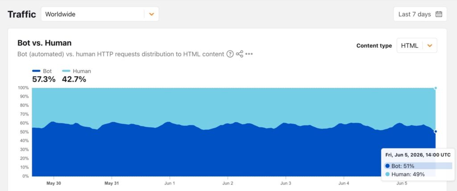Click the light blue Human tooltip dot
This screenshot has height=191, width=457.
[387, 174]
